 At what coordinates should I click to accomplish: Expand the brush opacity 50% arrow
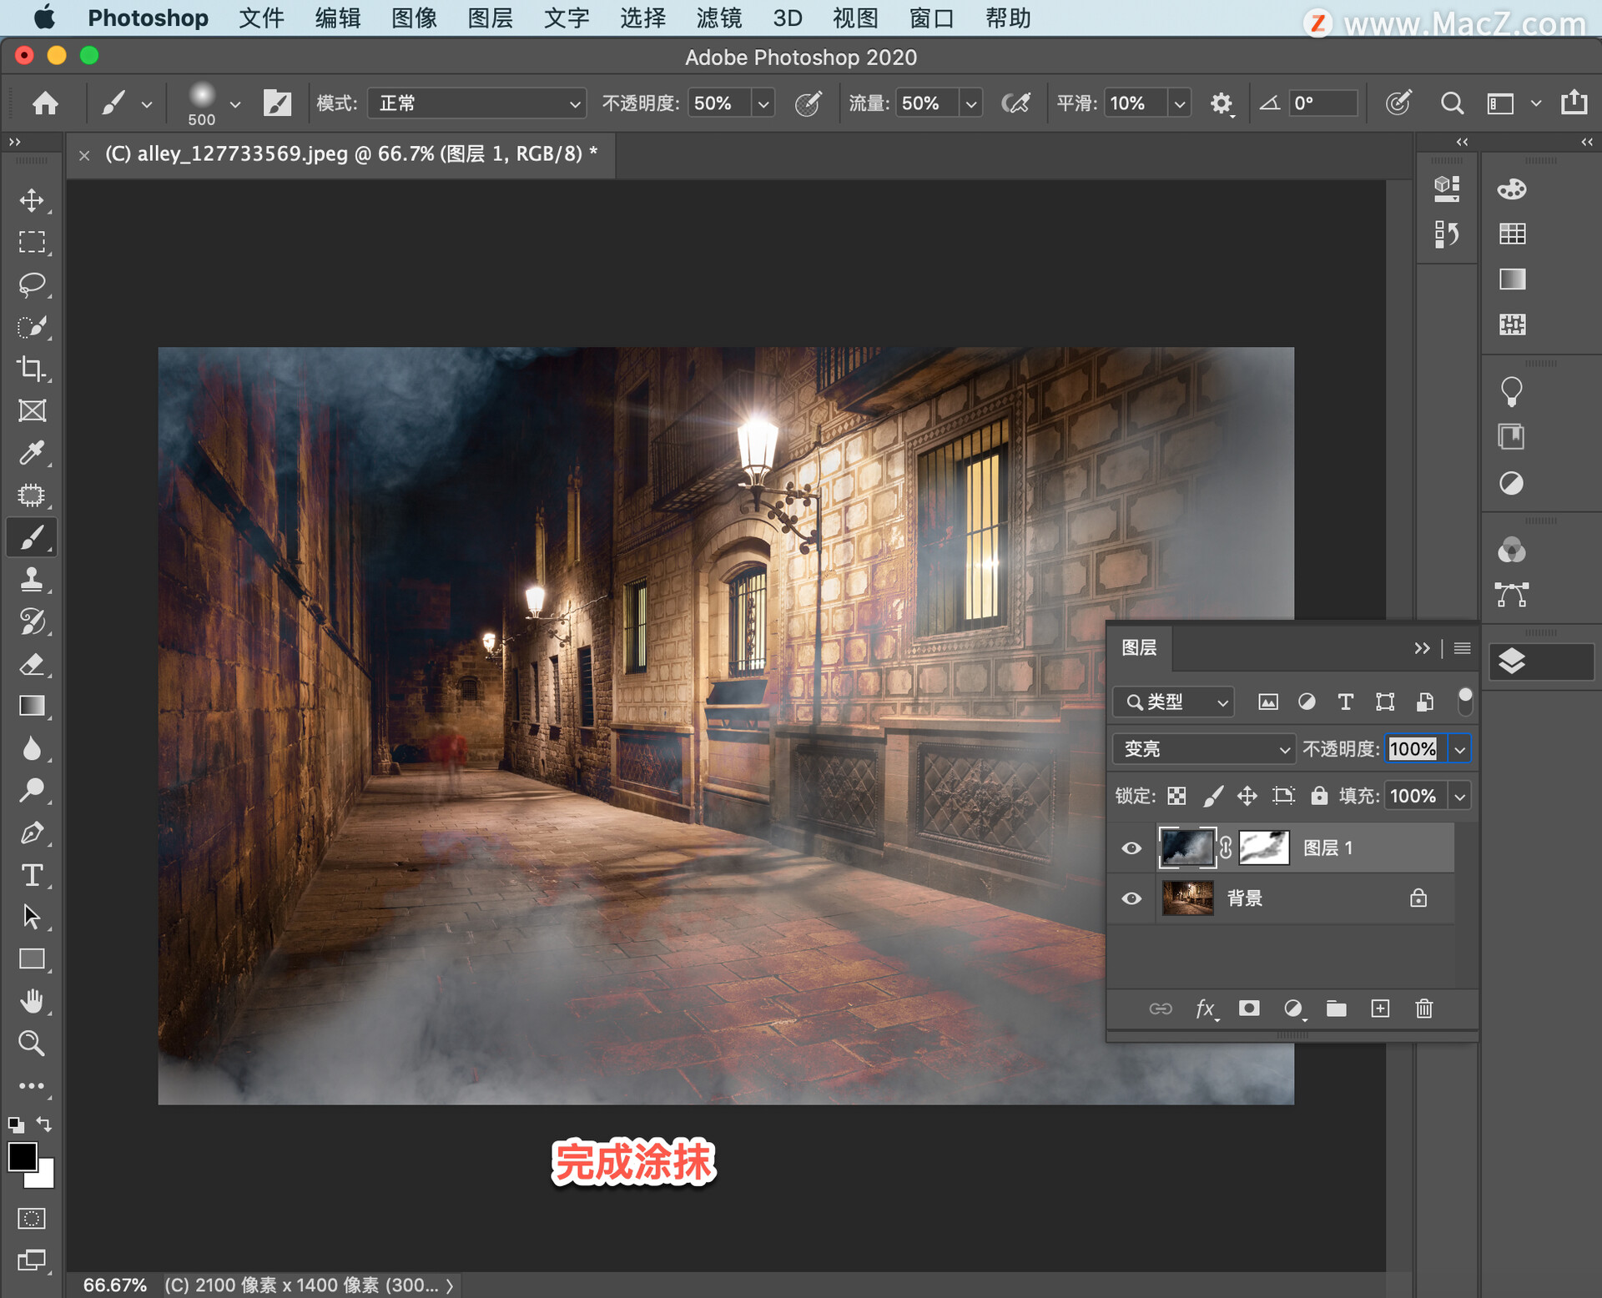[763, 104]
